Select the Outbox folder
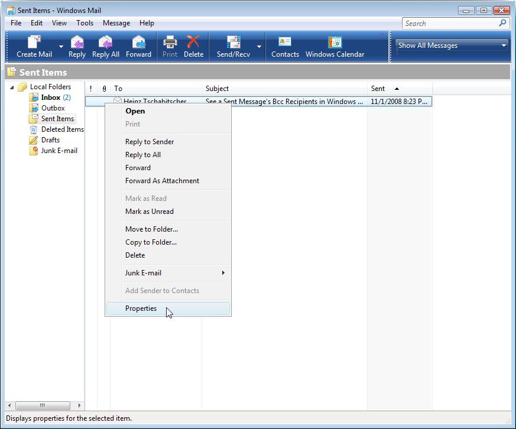516x429 pixels. click(53, 108)
